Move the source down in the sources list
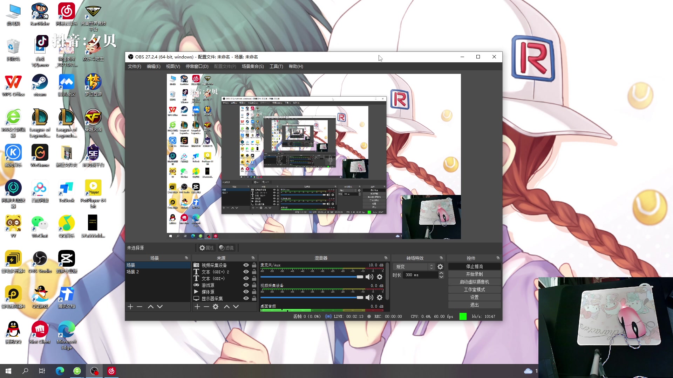Screen dimensions: 673x378 click(x=236, y=307)
